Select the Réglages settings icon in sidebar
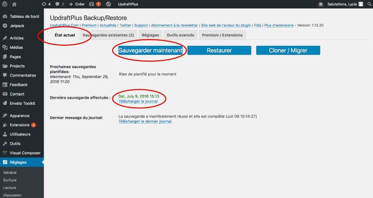Image resolution: width=373 pixels, height=198 pixels. [x=5, y=162]
